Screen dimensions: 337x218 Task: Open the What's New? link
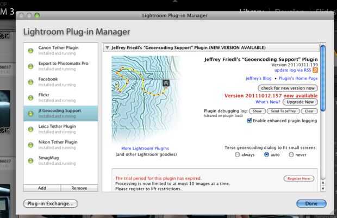click(x=268, y=102)
